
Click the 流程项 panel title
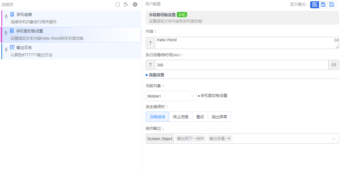pos(7,4)
